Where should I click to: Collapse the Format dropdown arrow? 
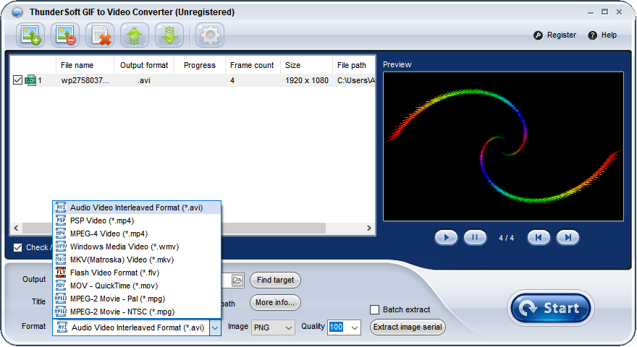point(215,327)
